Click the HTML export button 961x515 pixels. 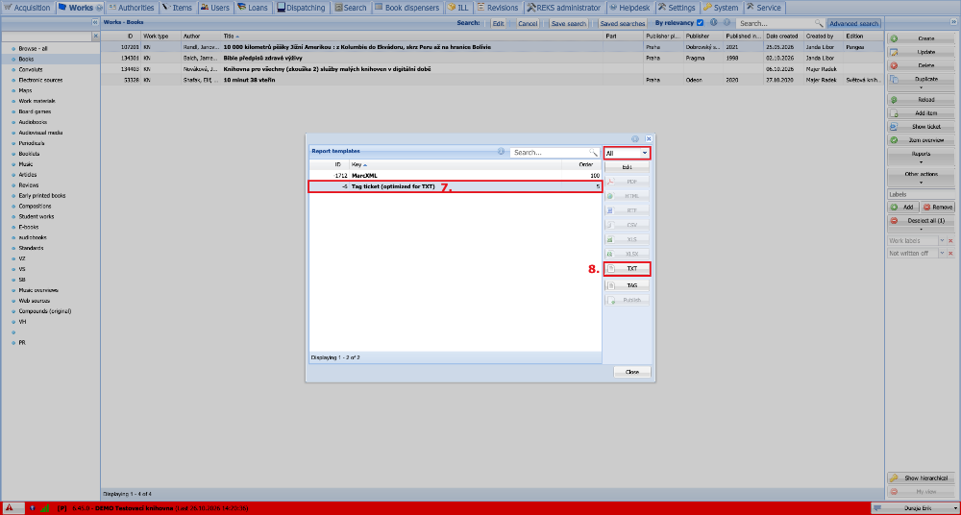627,196
